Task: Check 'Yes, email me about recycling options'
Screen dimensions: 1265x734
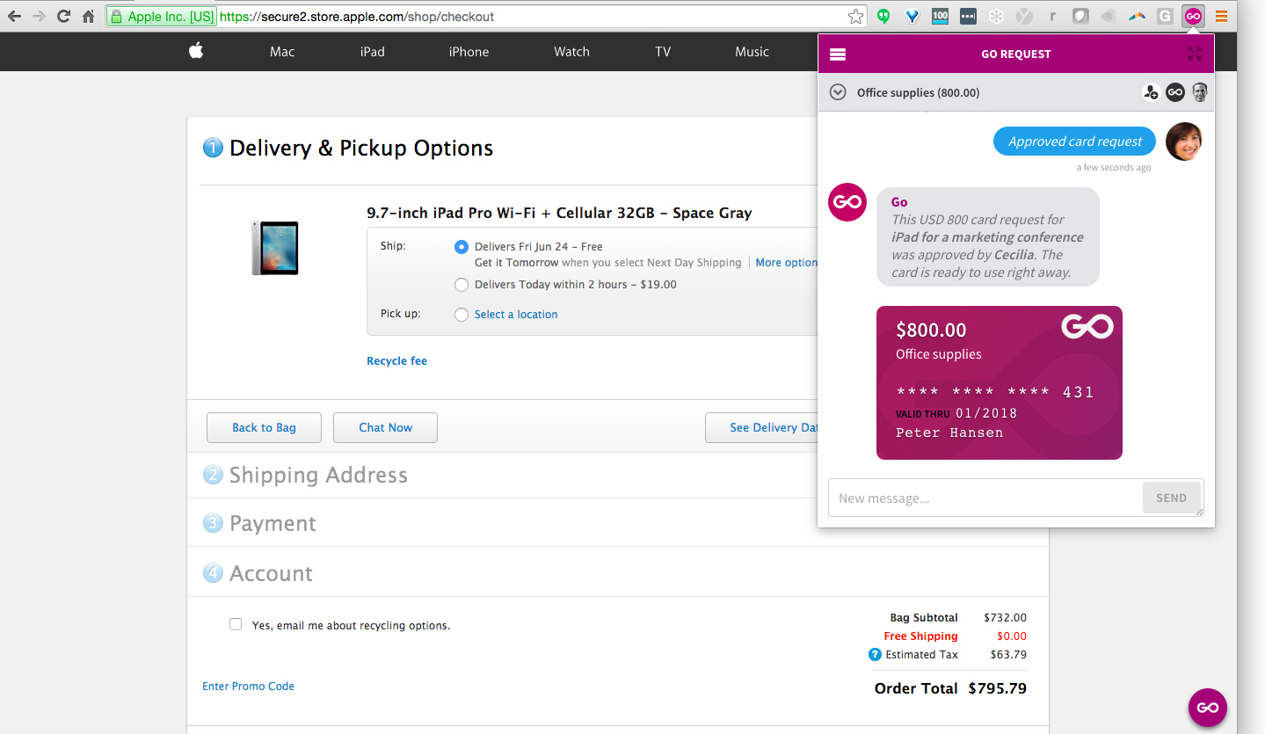Action: 236,624
